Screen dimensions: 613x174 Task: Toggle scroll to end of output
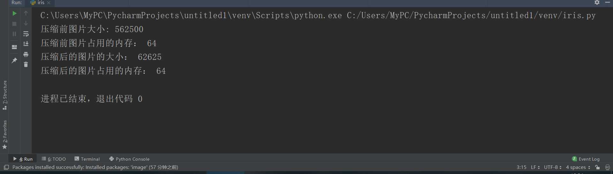tap(26, 44)
